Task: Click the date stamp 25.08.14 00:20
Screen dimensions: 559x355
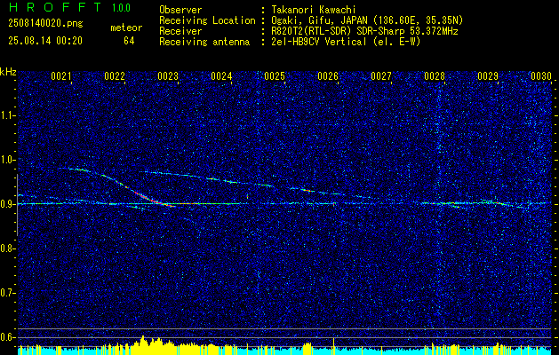Action: click(x=45, y=41)
